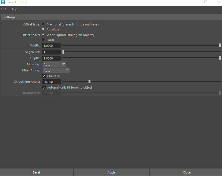Image resolution: width=222 pixels, height=176 pixels.
Task: Select Absolute offset type radio button
Action: (43, 29)
